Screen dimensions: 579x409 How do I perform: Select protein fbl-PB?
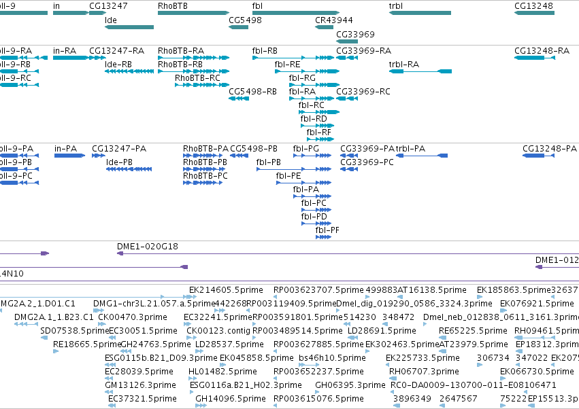294,169
